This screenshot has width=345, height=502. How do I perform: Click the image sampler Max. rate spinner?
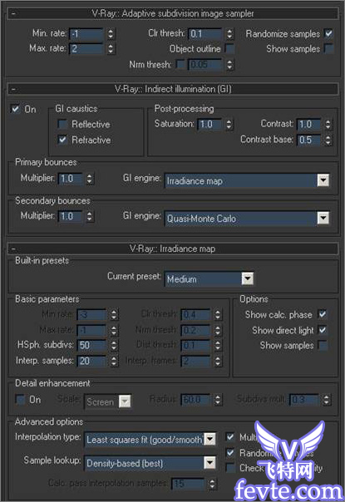click(x=111, y=49)
